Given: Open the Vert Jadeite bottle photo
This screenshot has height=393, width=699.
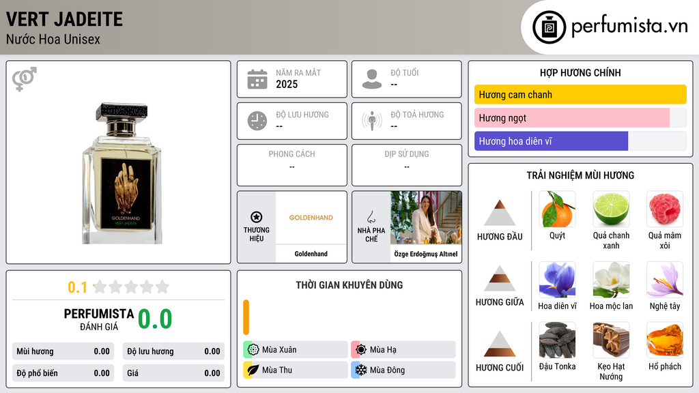Looking at the screenshot, I should click(122, 173).
